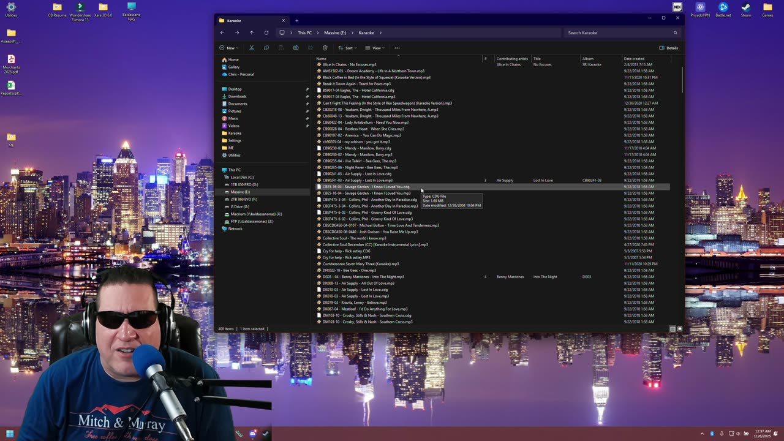This screenshot has width=784, height=441.
Task: Open the See more three-dots menu
Action: coord(397,48)
